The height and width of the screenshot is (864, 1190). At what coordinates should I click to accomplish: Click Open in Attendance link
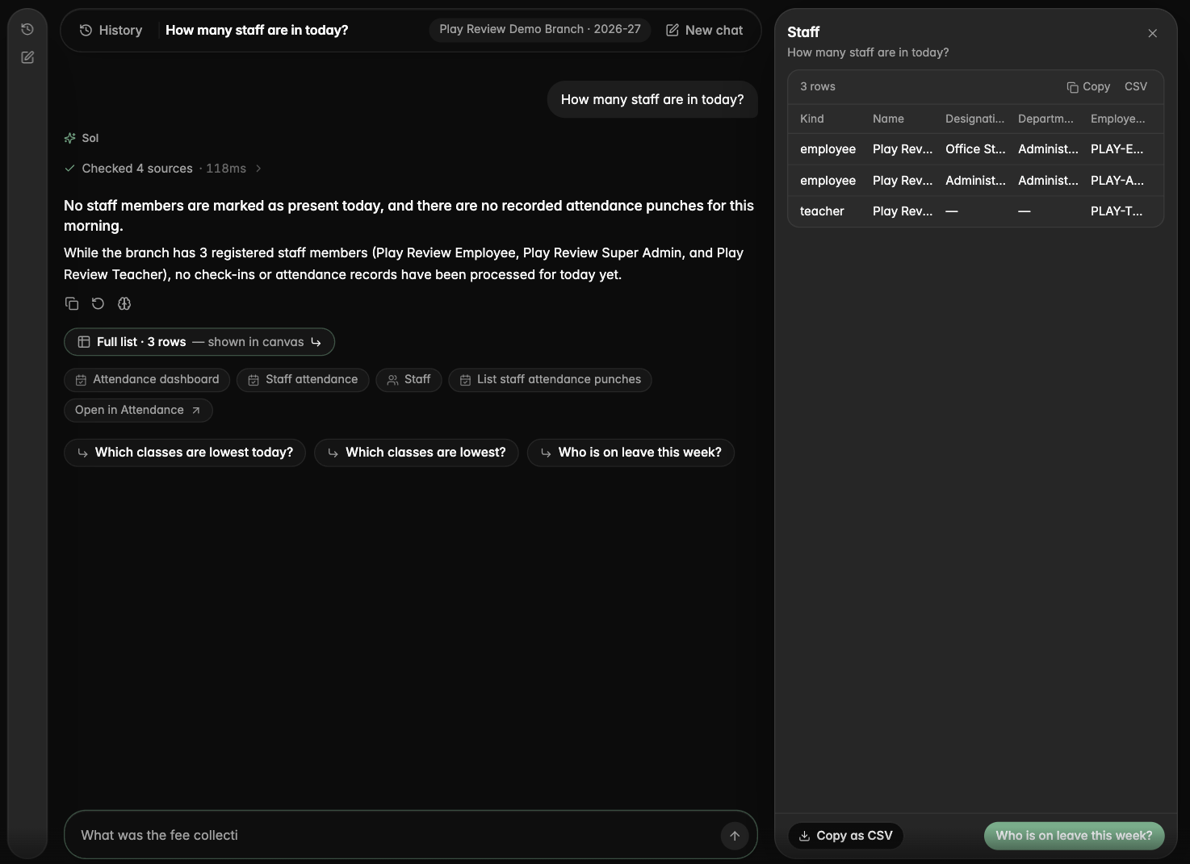coord(138,411)
